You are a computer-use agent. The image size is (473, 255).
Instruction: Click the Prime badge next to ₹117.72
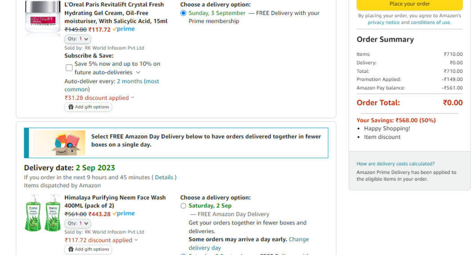coord(123,29)
